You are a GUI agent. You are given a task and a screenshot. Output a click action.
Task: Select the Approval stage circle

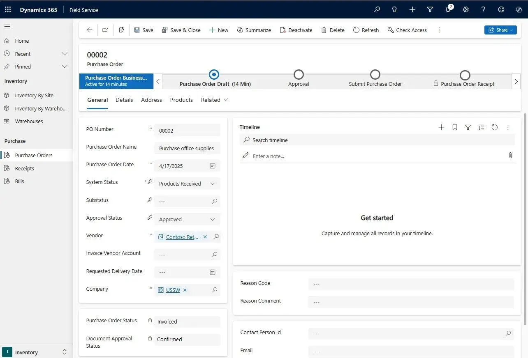click(x=298, y=74)
